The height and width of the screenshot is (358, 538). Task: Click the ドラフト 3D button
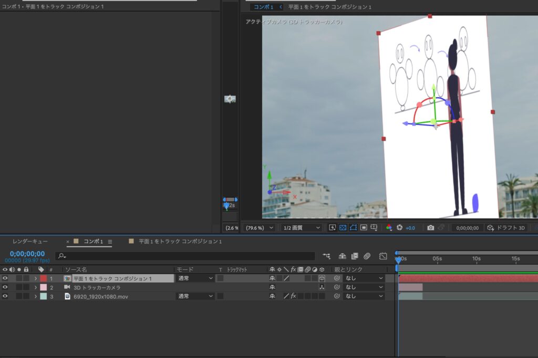506,228
